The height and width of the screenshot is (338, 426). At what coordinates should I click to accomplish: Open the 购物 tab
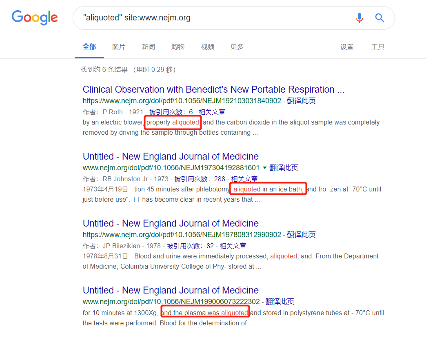178,47
